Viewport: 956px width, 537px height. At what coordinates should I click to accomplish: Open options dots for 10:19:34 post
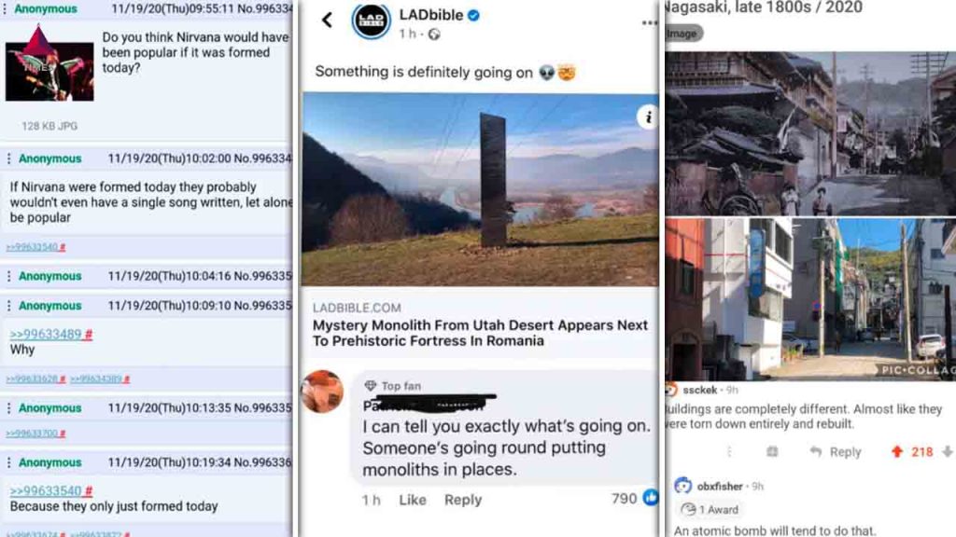click(8, 462)
